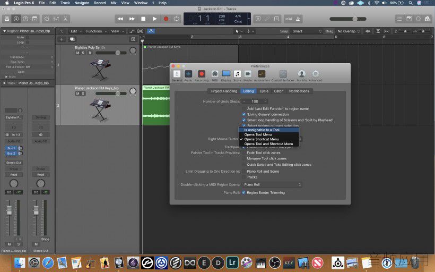Open the Advanced preferences pane
The width and height of the screenshot is (435, 272).
pos(316,75)
